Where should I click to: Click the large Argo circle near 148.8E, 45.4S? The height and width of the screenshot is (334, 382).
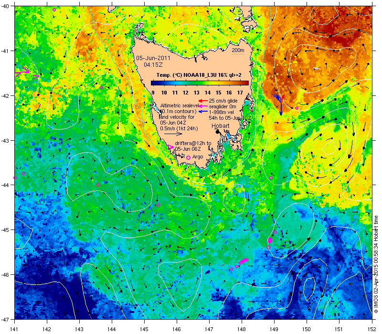coord(268,247)
